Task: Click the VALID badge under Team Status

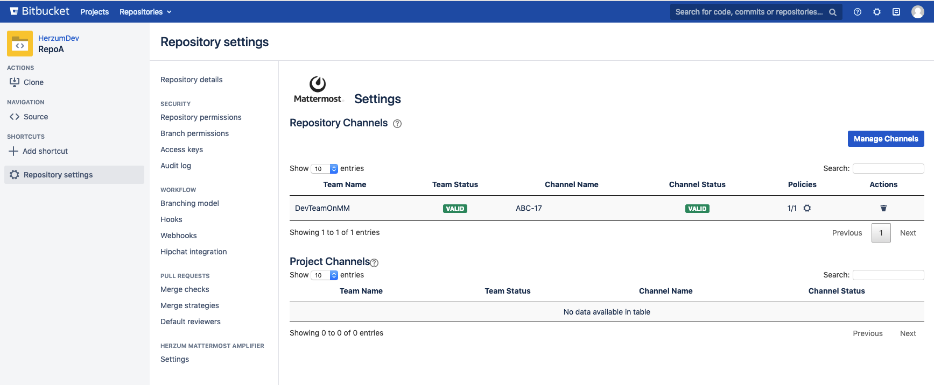Action: pyautogui.click(x=455, y=209)
